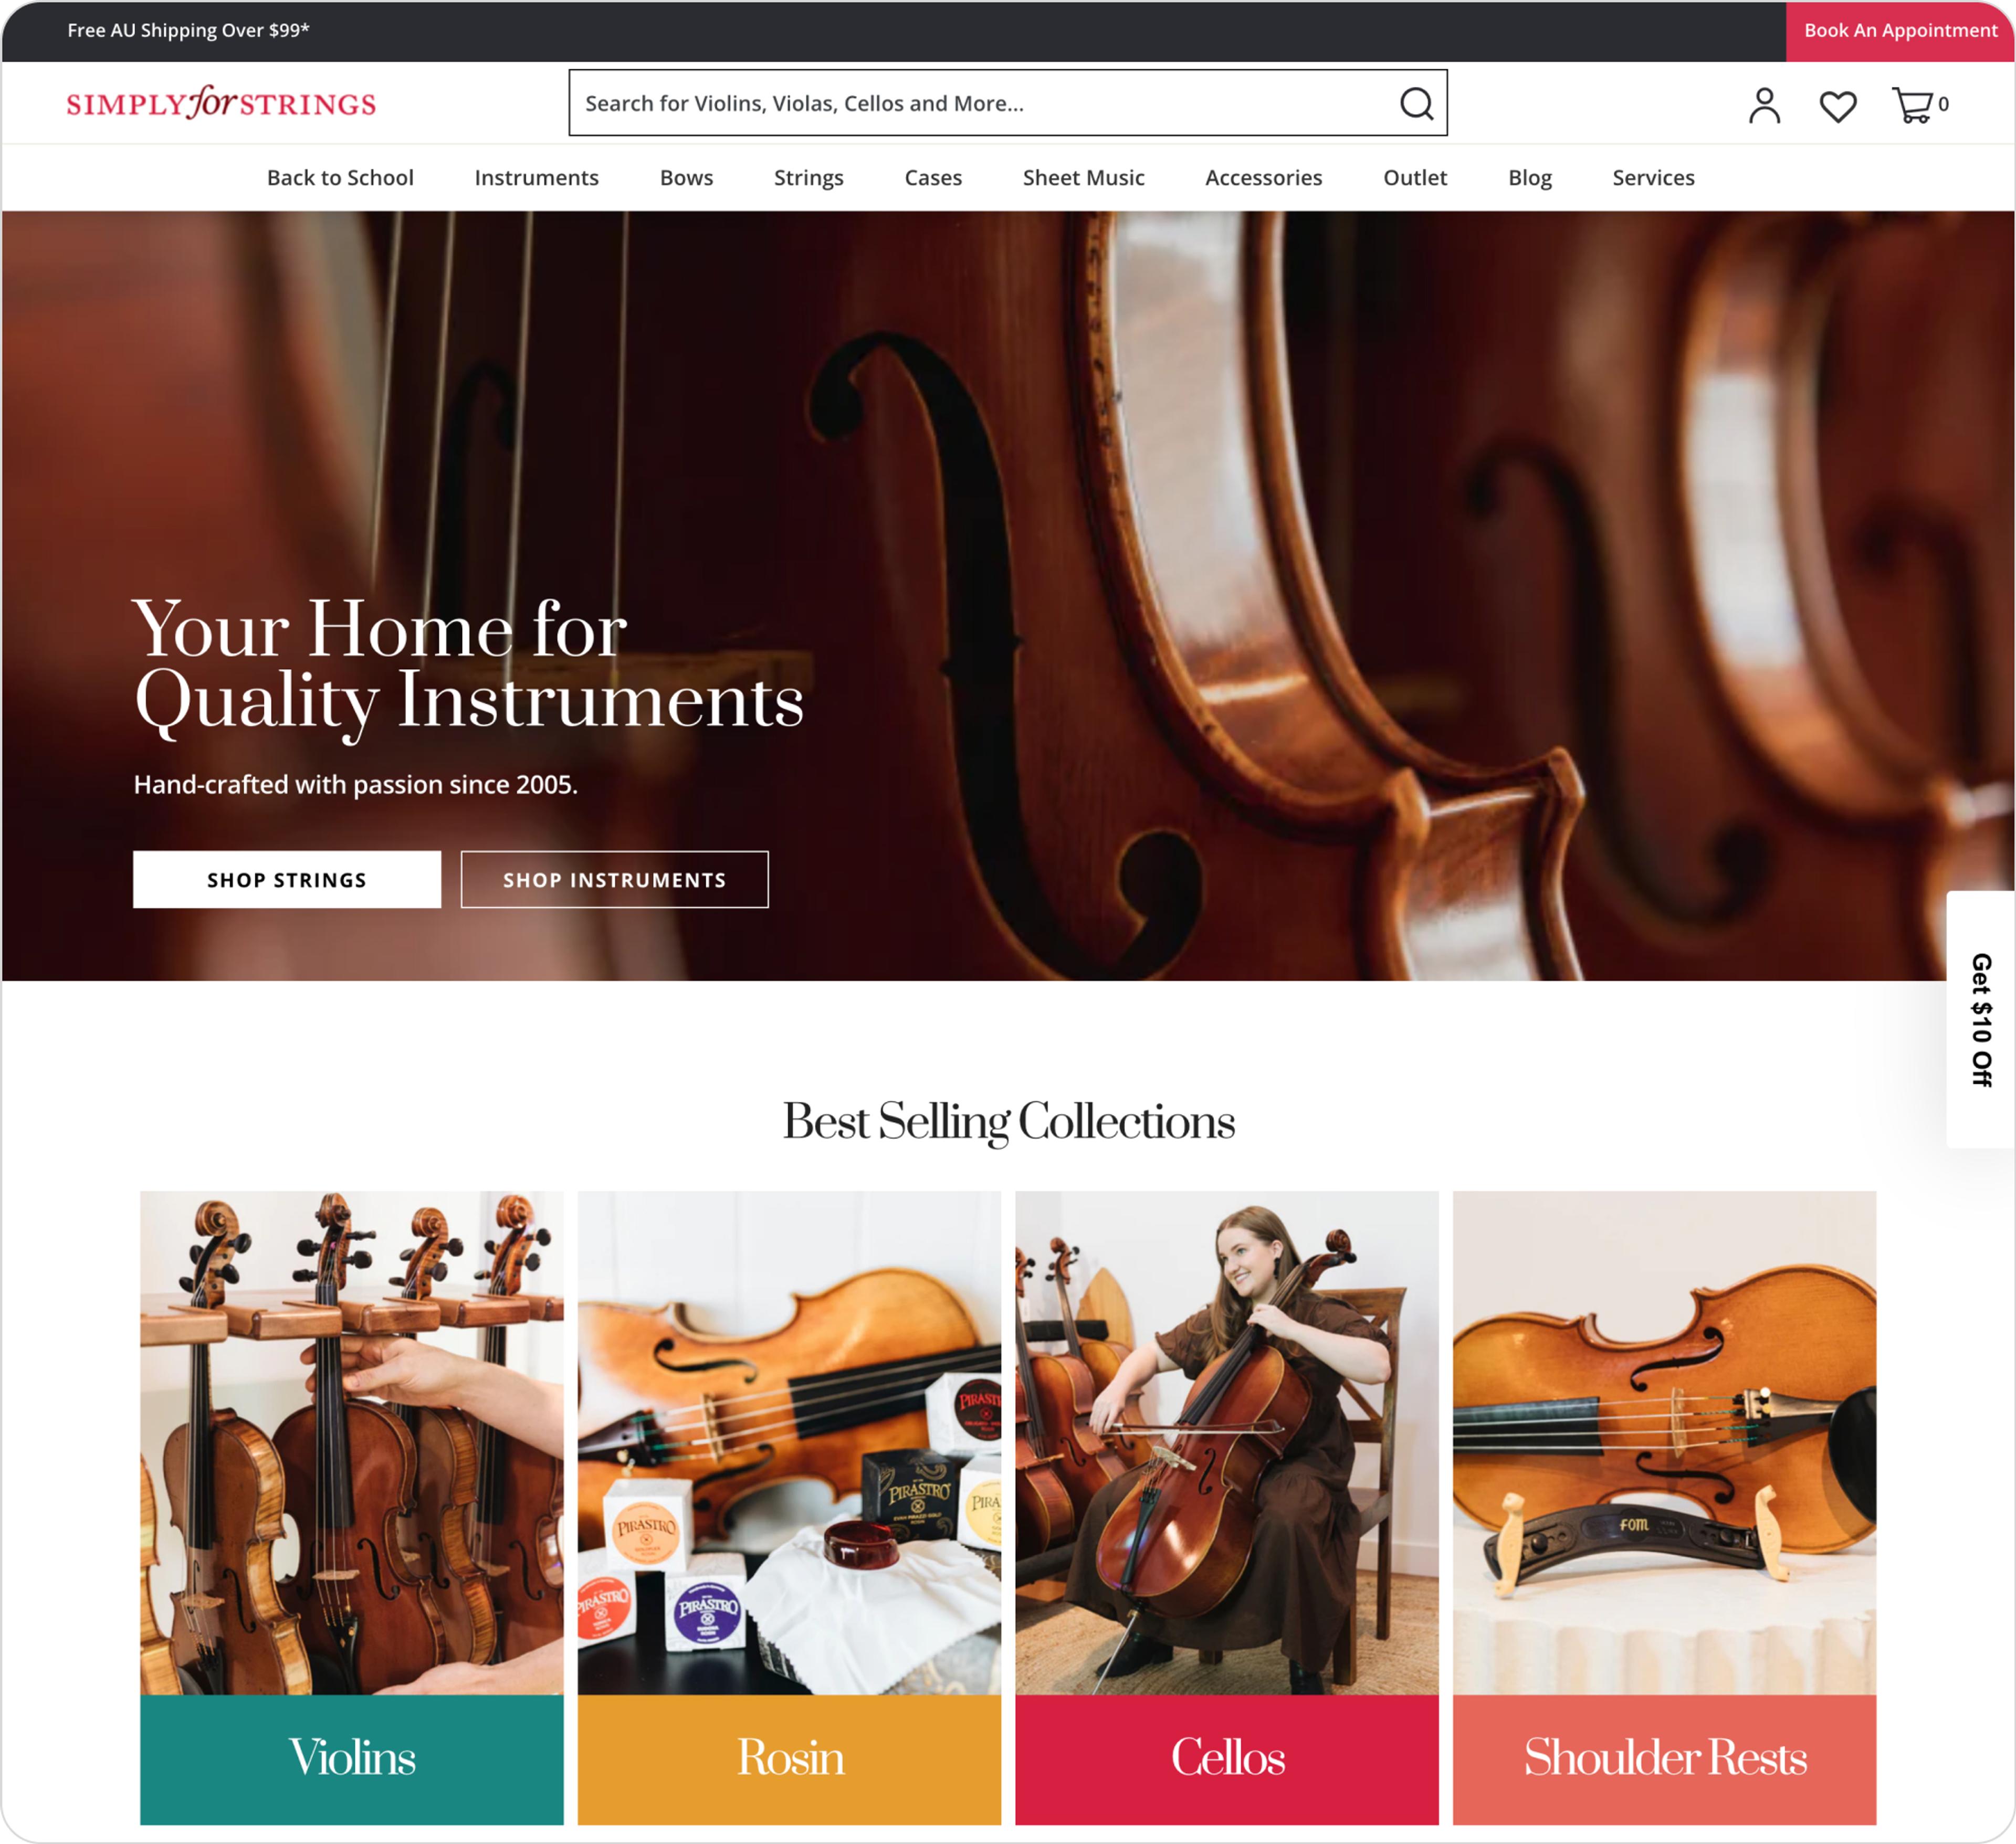Focus the Violins and Cellos search field
The height and width of the screenshot is (1844, 2016).
(x=1008, y=103)
